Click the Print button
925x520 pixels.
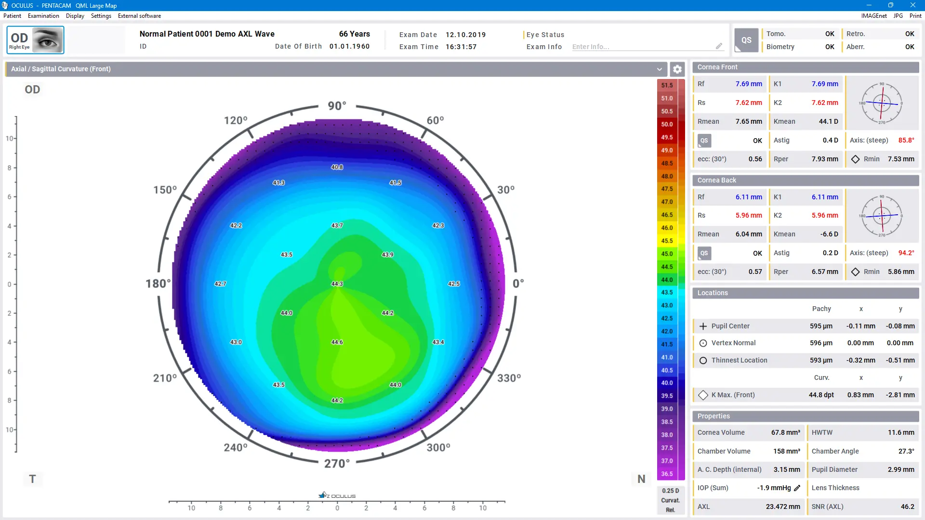pyautogui.click(x=915, y=16)
